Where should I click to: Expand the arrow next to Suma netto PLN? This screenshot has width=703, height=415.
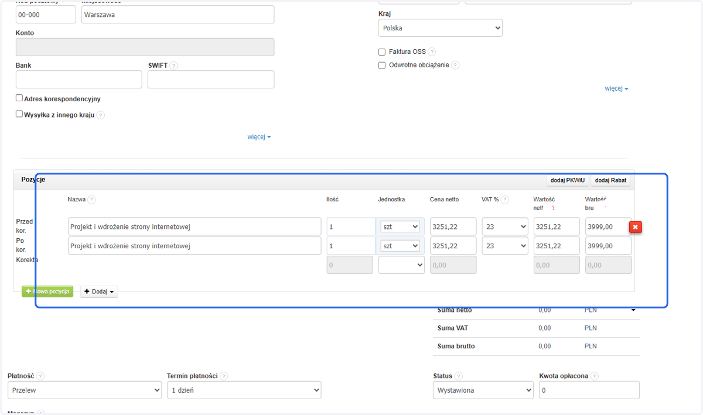[x=633, y=310]
